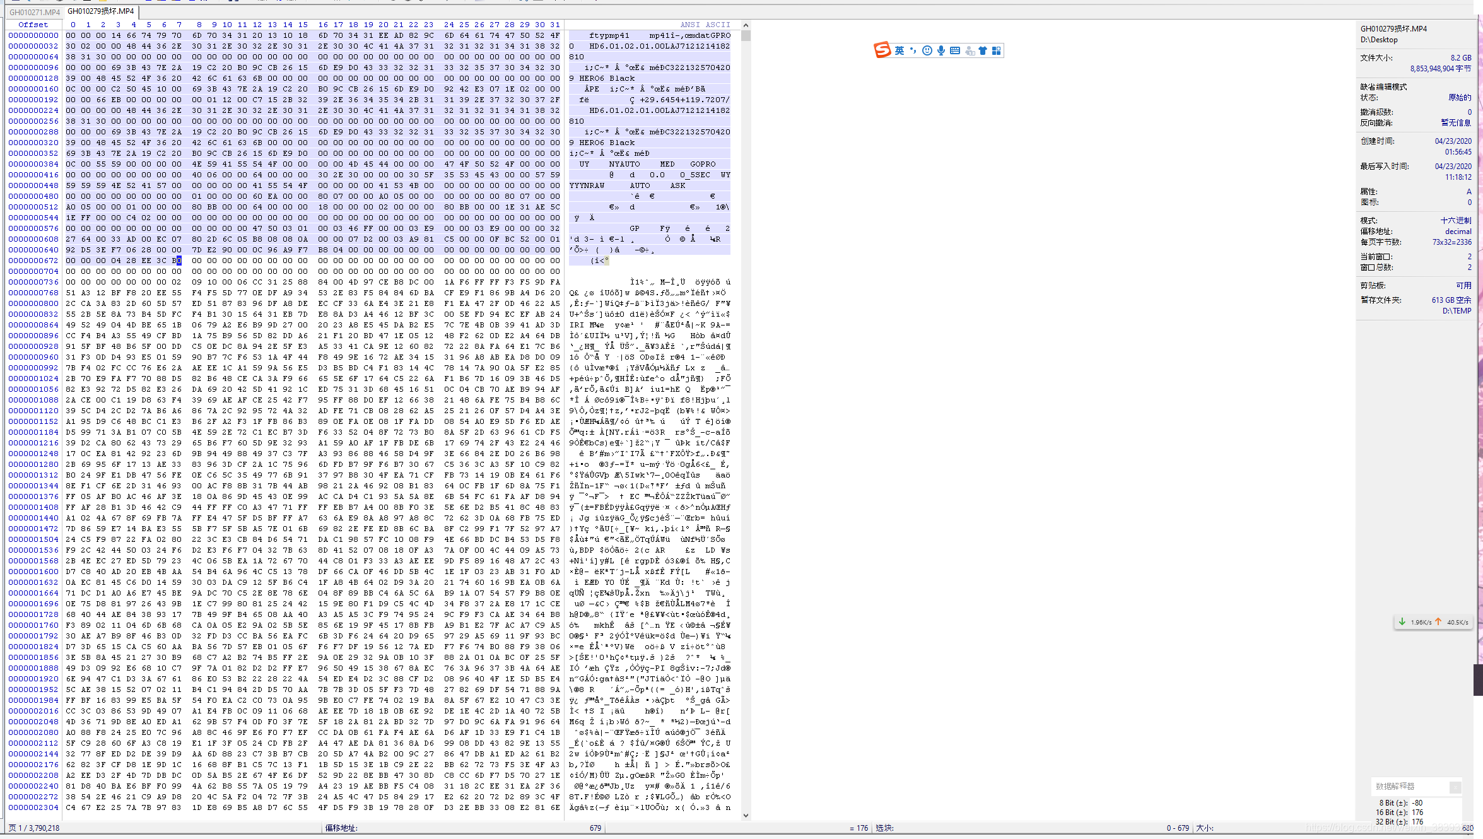Open the Sogou emoji smiley panel
This screenshot has height=839, width=1483.
click(x=927, y=50)
